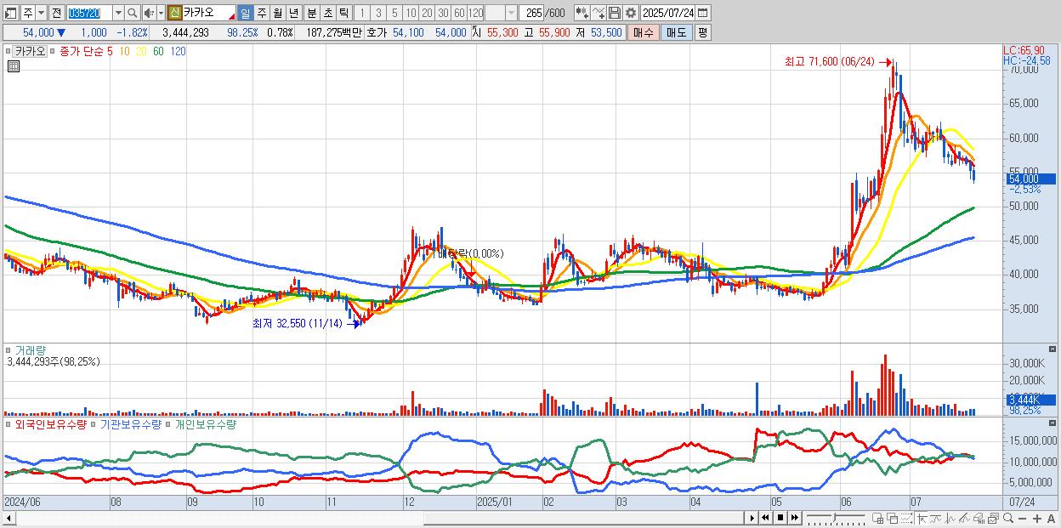Toggle the small box beside 외국인보유수량 legend
Viewport: 1061px width, 528px height.
pyautogui.click(x=9, y=424)
